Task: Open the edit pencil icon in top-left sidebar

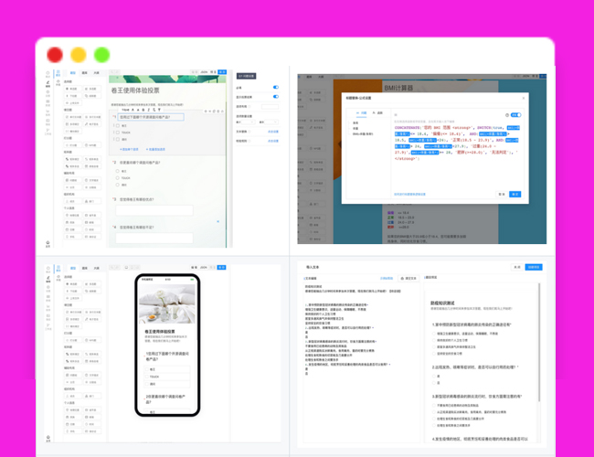Action: [48, 82]
